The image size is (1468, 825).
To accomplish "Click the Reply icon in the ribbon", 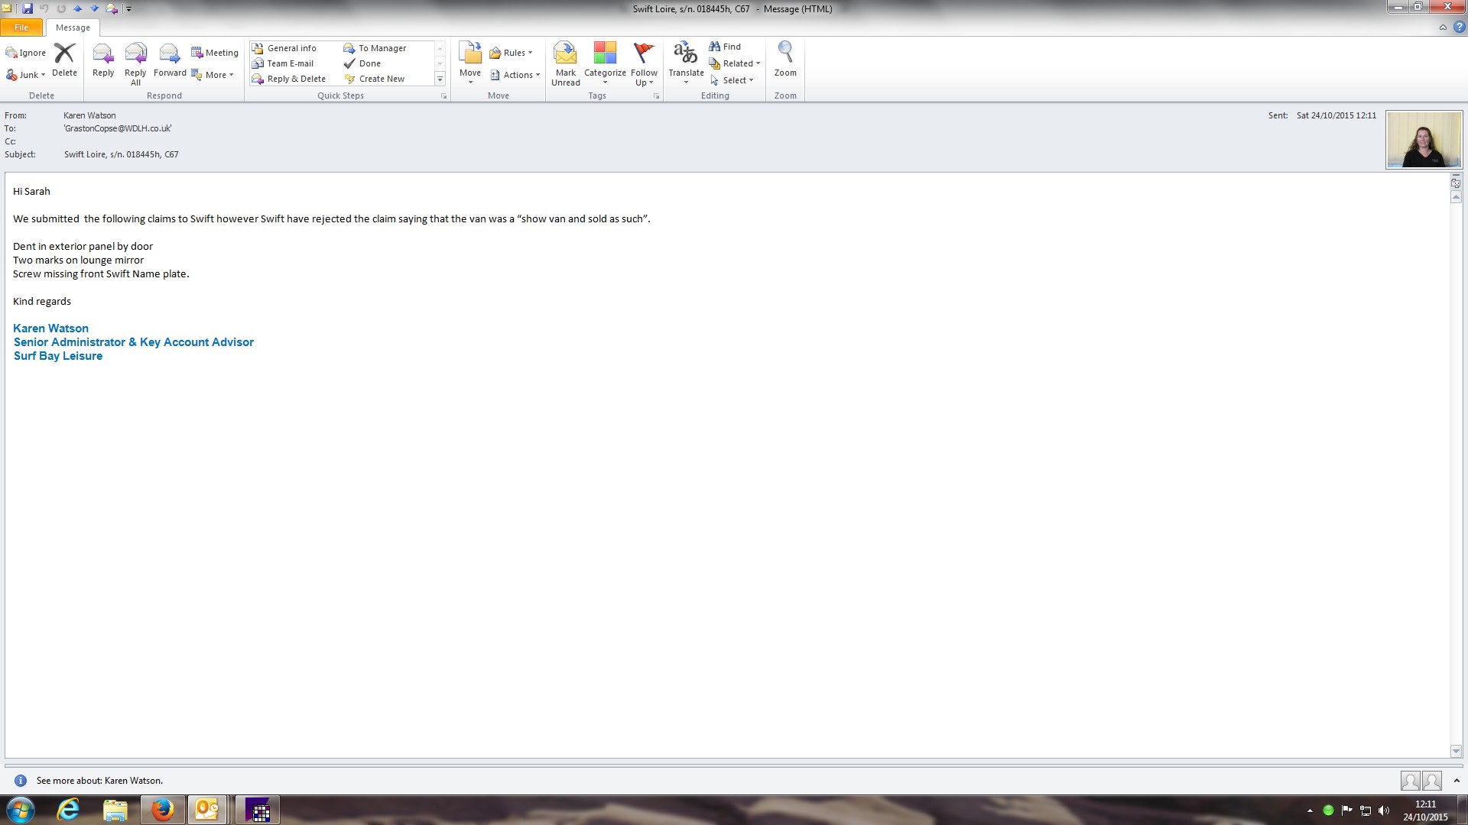I will pos(102,60).
